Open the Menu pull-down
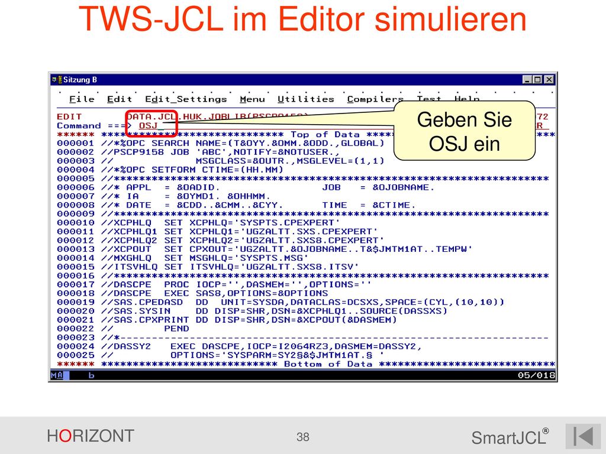The width and height of the screenshot is (606, 454). click(x=252, y=99)
